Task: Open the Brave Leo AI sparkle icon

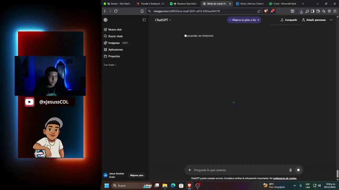Action: click(324, 11)
